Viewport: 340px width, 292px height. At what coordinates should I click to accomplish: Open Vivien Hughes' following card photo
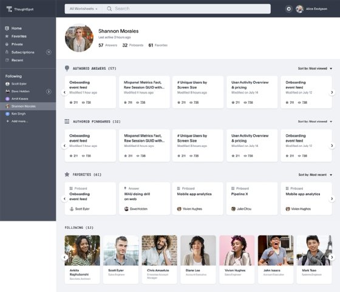pos(237,250)
